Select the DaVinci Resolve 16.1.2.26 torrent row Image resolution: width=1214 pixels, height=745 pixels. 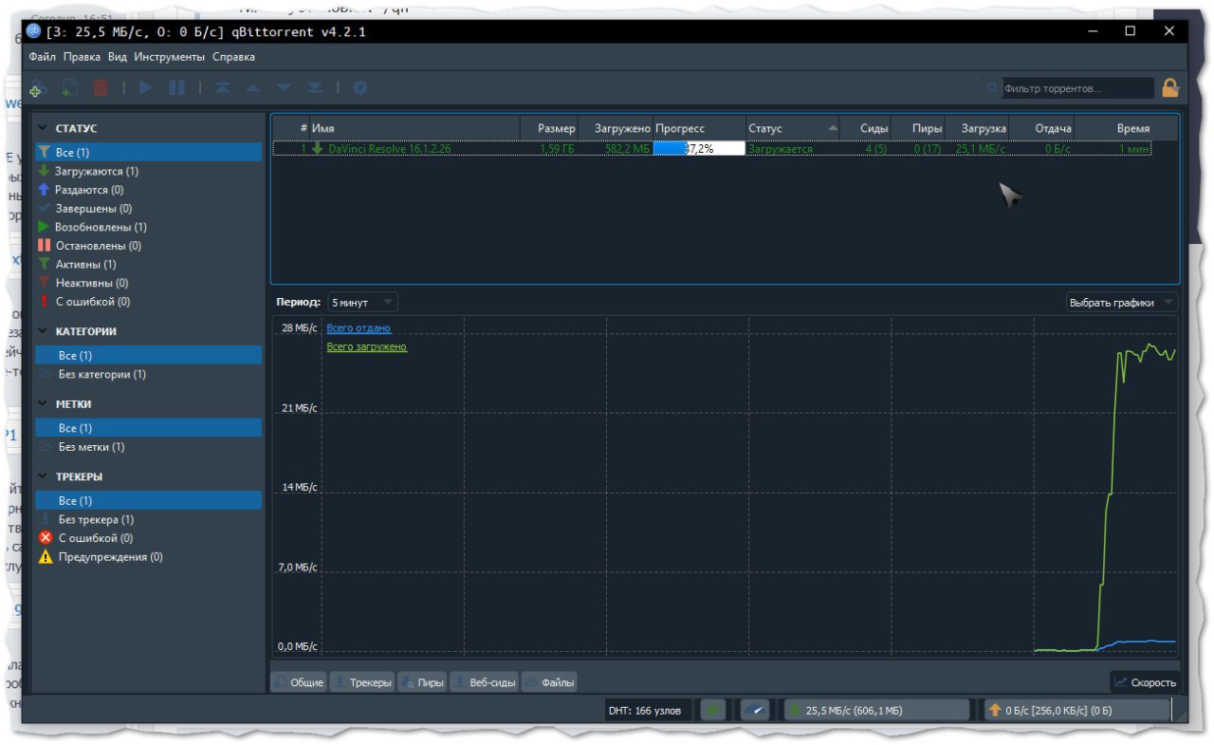click(x=712, y=149)
